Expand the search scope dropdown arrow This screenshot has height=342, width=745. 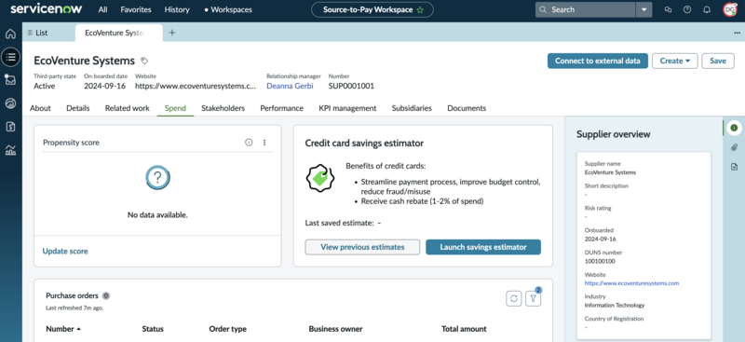(x=643, y=9)
